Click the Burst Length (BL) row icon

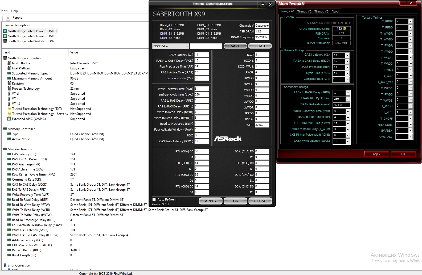tap(9, 255)
